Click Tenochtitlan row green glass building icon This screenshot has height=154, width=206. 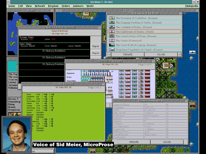click(135, 81)
